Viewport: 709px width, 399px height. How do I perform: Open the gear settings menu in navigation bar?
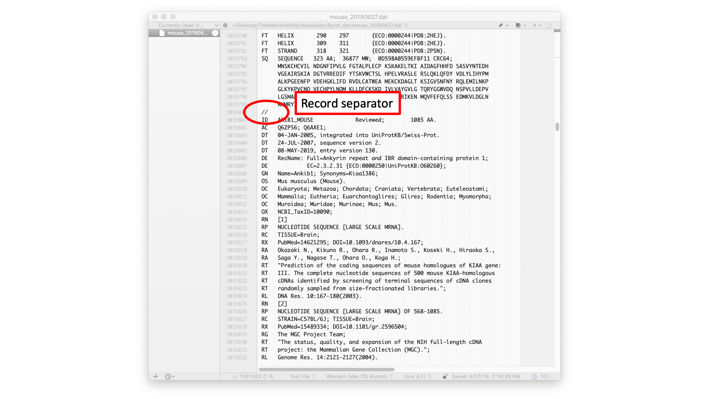pyautogui.click(x=225, y=25)
